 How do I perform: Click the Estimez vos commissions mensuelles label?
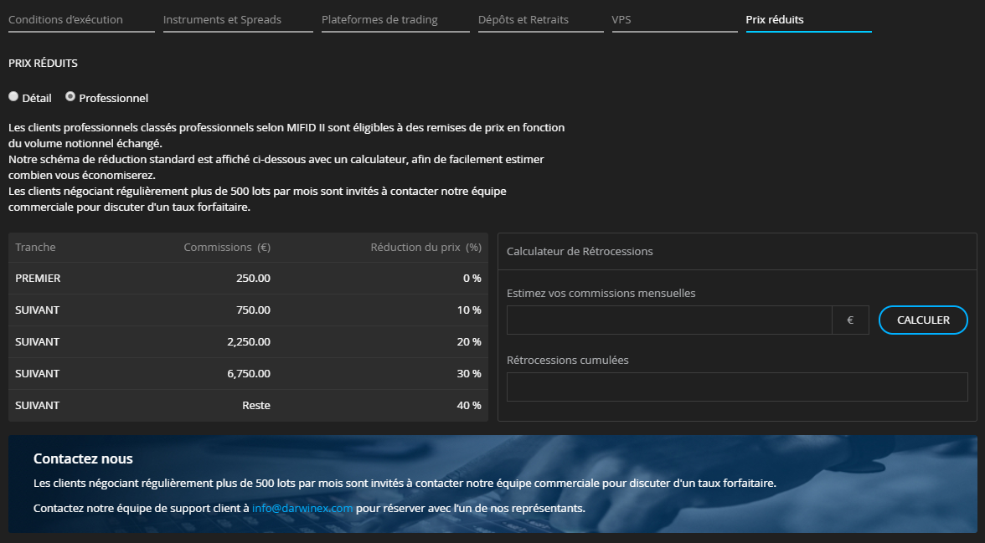tap(601, 293)
